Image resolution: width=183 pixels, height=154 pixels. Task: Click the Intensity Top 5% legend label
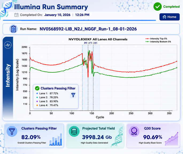(x=159, y=39)
